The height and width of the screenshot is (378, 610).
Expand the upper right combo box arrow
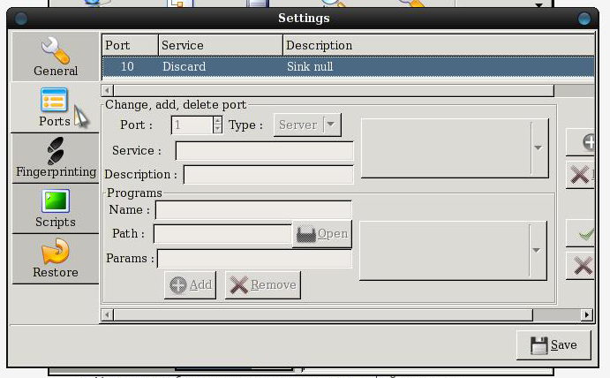coord(538,147)
